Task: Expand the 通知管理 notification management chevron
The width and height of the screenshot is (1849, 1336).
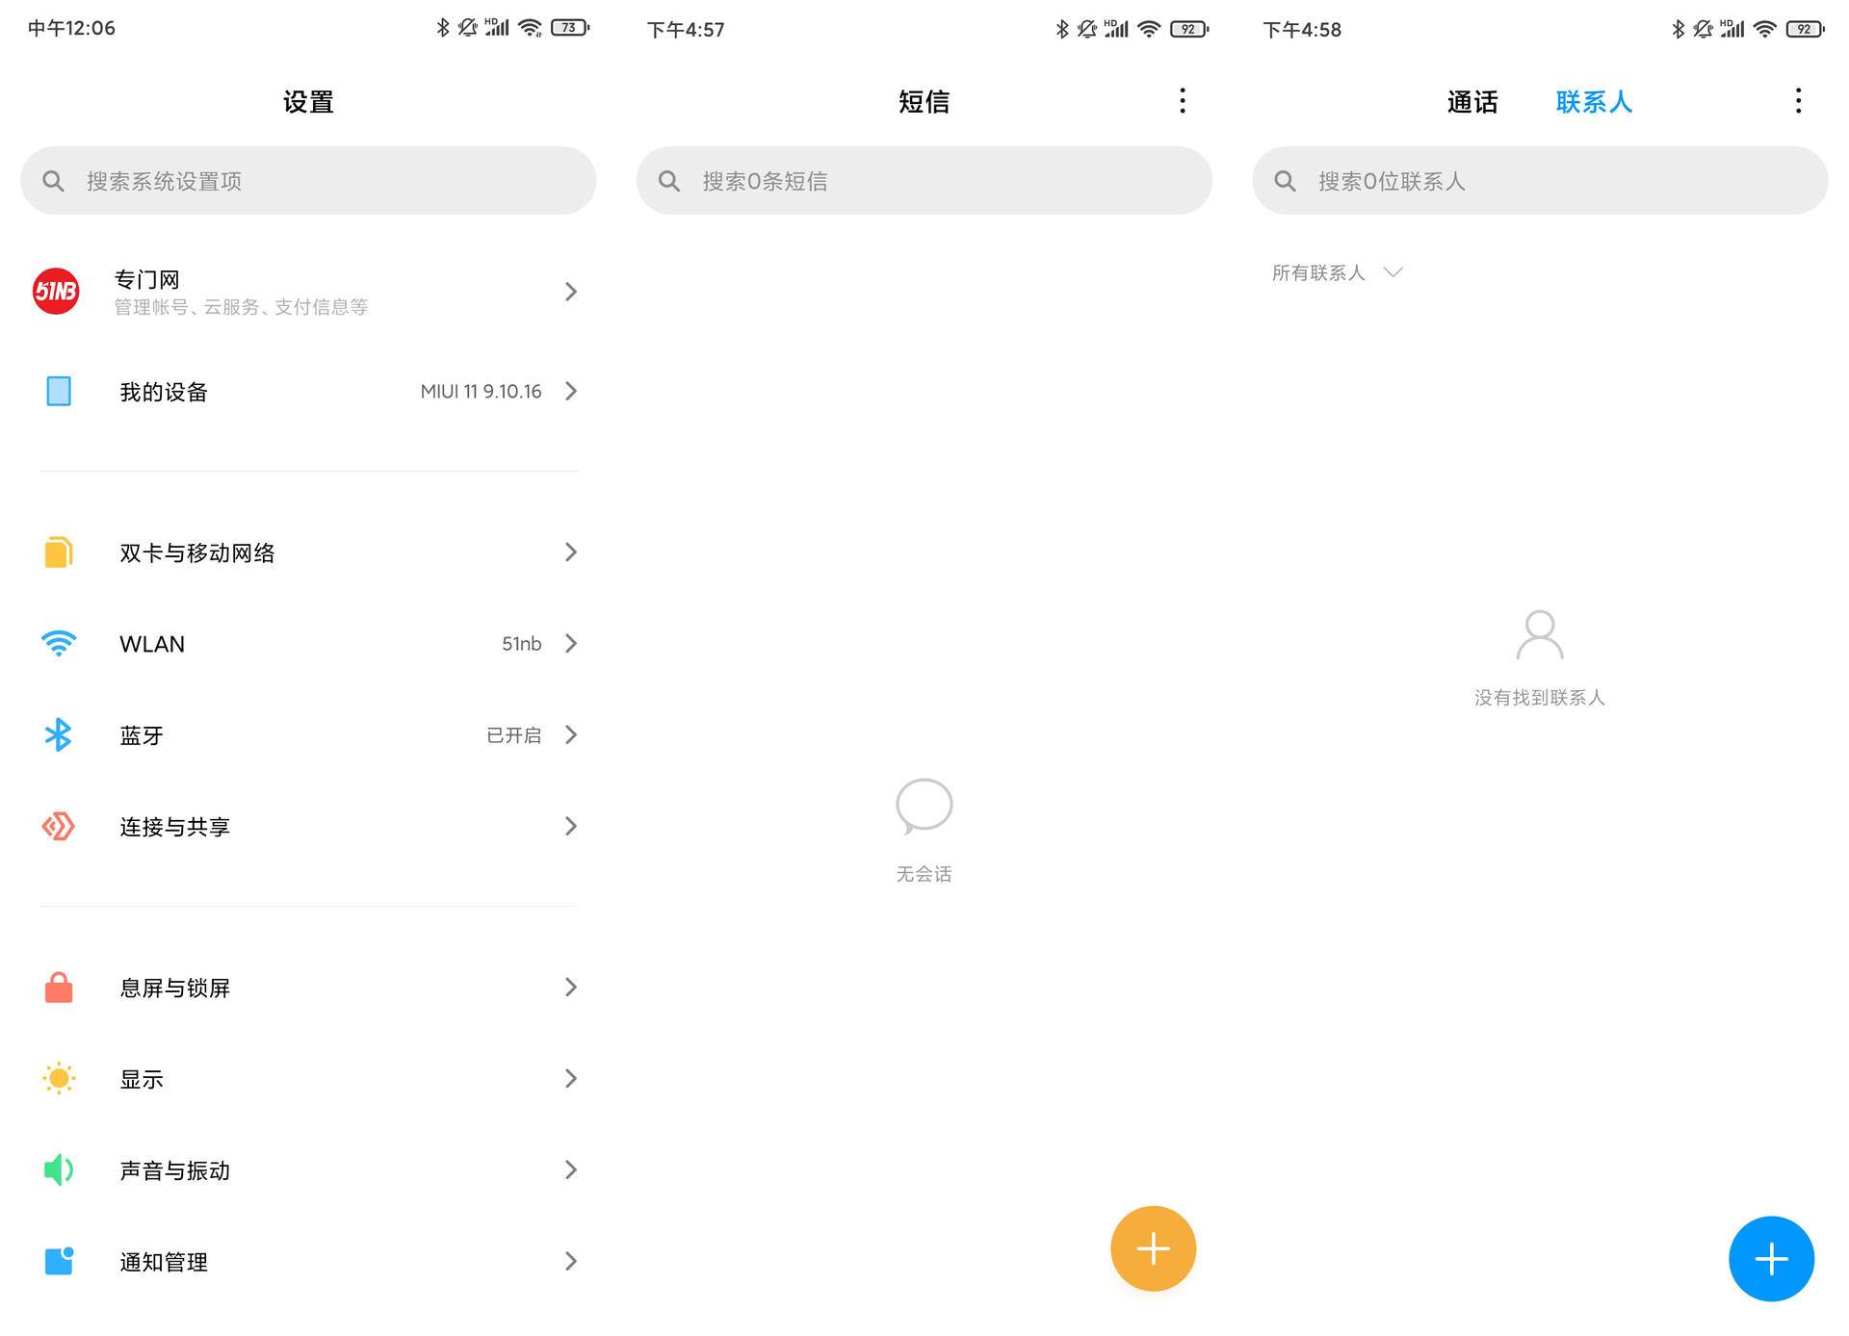Action: point(570,1261)
